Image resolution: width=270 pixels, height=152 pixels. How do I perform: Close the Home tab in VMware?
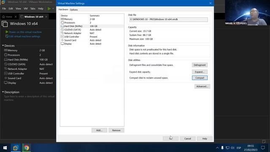16,17
